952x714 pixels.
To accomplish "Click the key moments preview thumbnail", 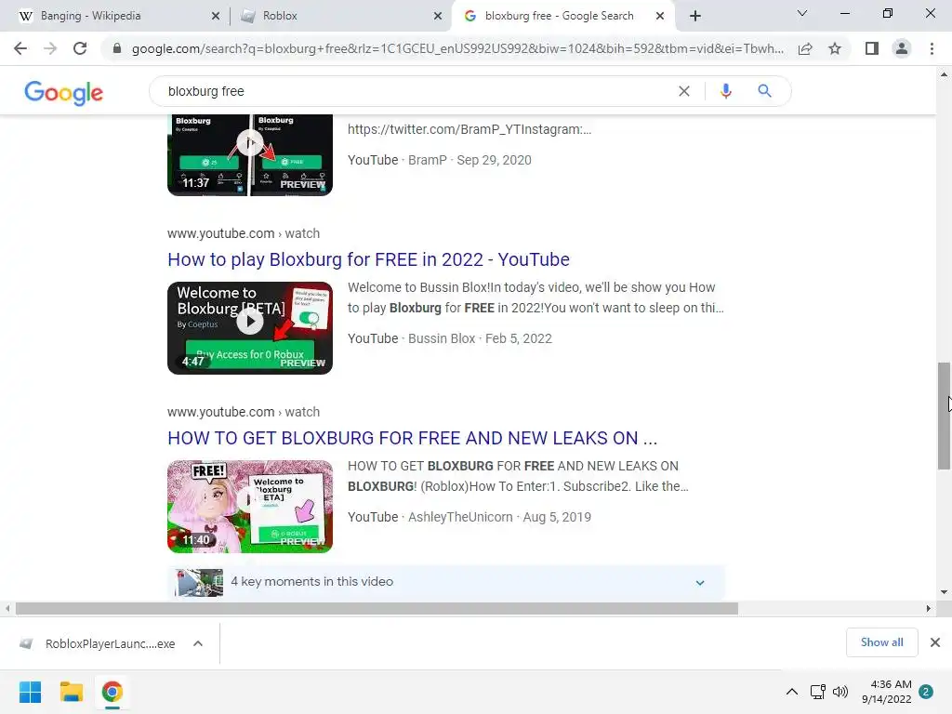I will 199,583.
